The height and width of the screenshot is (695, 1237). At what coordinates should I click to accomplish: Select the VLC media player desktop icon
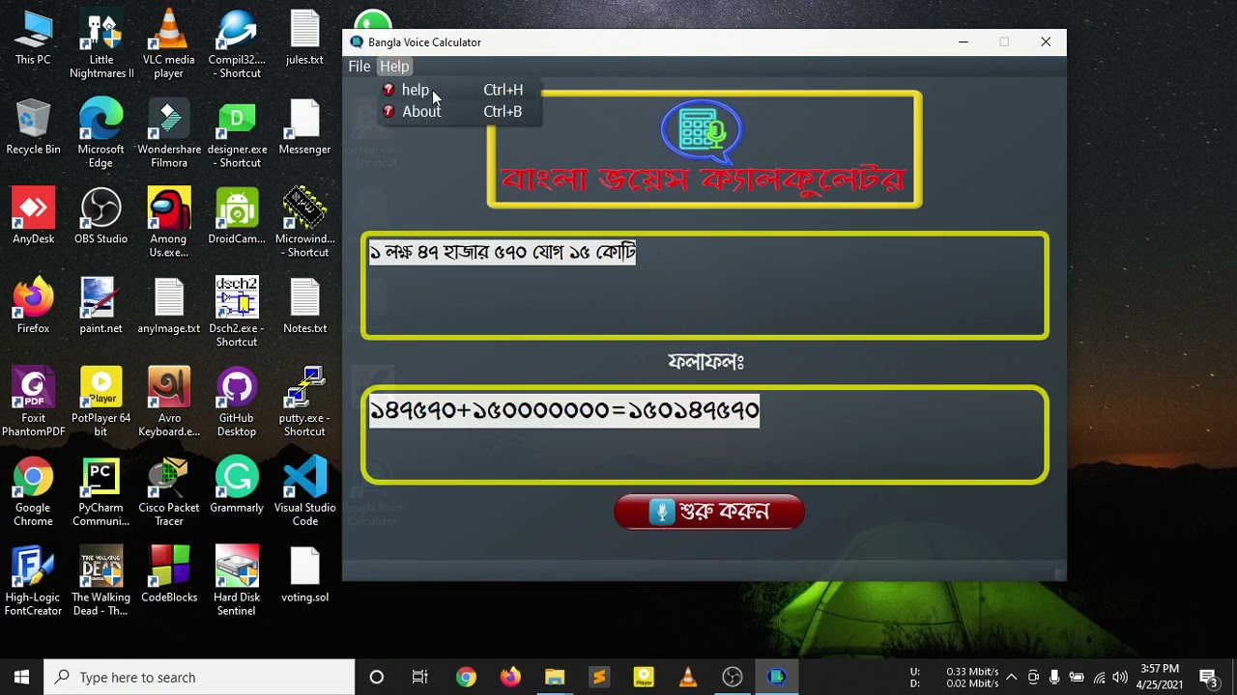click(169, 45)
